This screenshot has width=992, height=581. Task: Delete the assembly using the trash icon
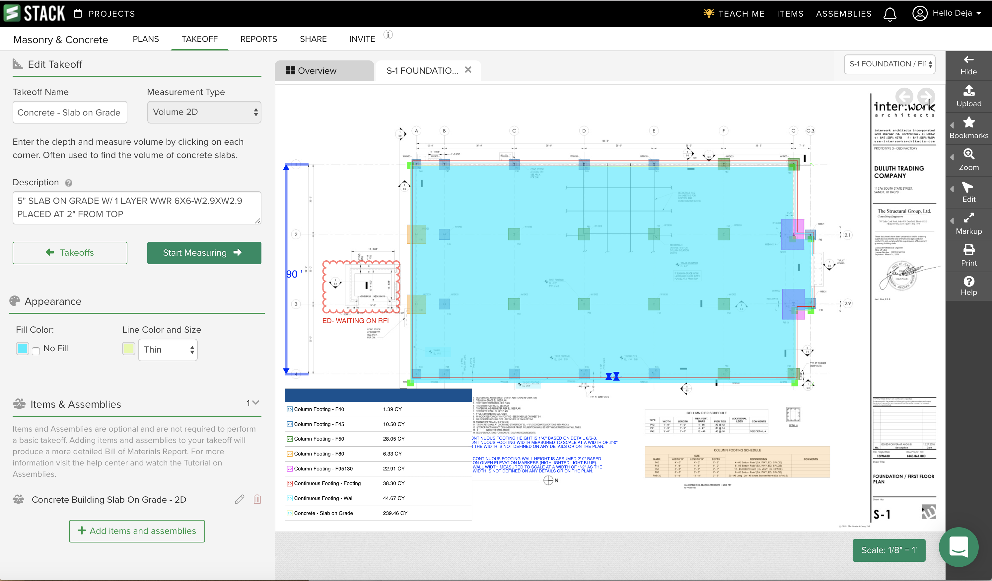(x=257, y=499)
